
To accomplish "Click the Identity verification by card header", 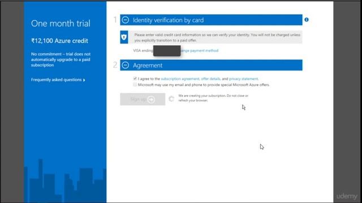I will (169, 20).
